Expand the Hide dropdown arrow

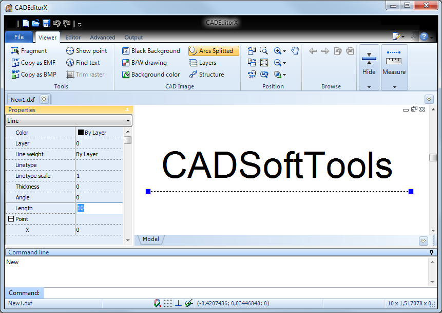(369, 87)
